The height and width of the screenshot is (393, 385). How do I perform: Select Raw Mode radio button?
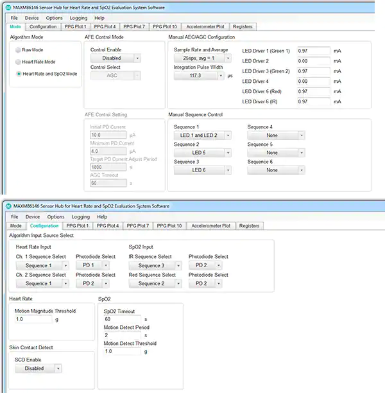click(x=18, y=50)
